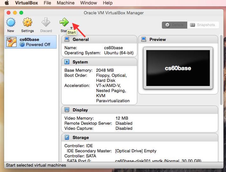
Task: Click the 'Controller: IDE' line
Action: click(x=78, y=146)
